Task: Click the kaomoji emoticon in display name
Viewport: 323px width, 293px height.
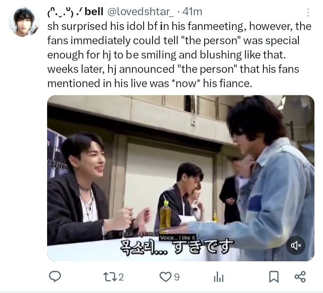Action: [64, 13]
